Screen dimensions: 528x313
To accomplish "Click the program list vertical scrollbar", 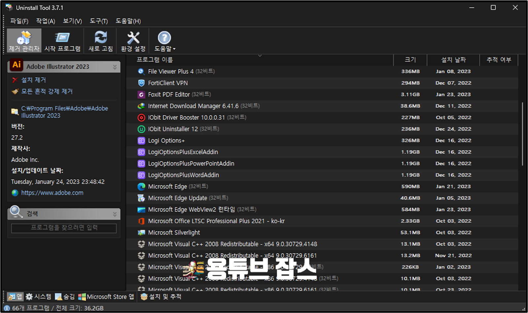I will point(522,134).
